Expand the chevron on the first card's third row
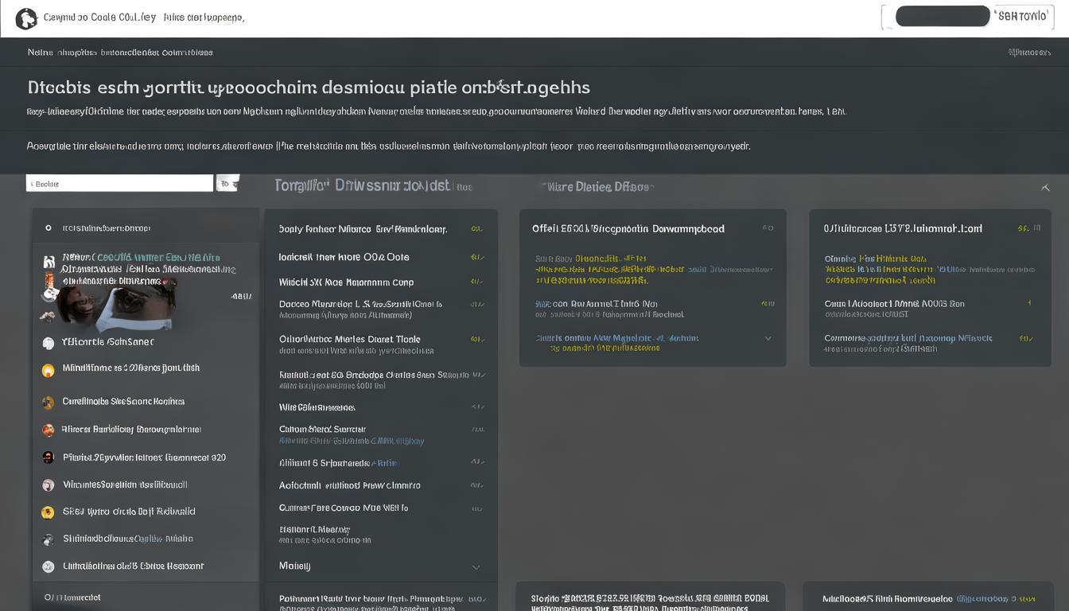This screenshot has width=1069, height=611. [x=768, y=338]
